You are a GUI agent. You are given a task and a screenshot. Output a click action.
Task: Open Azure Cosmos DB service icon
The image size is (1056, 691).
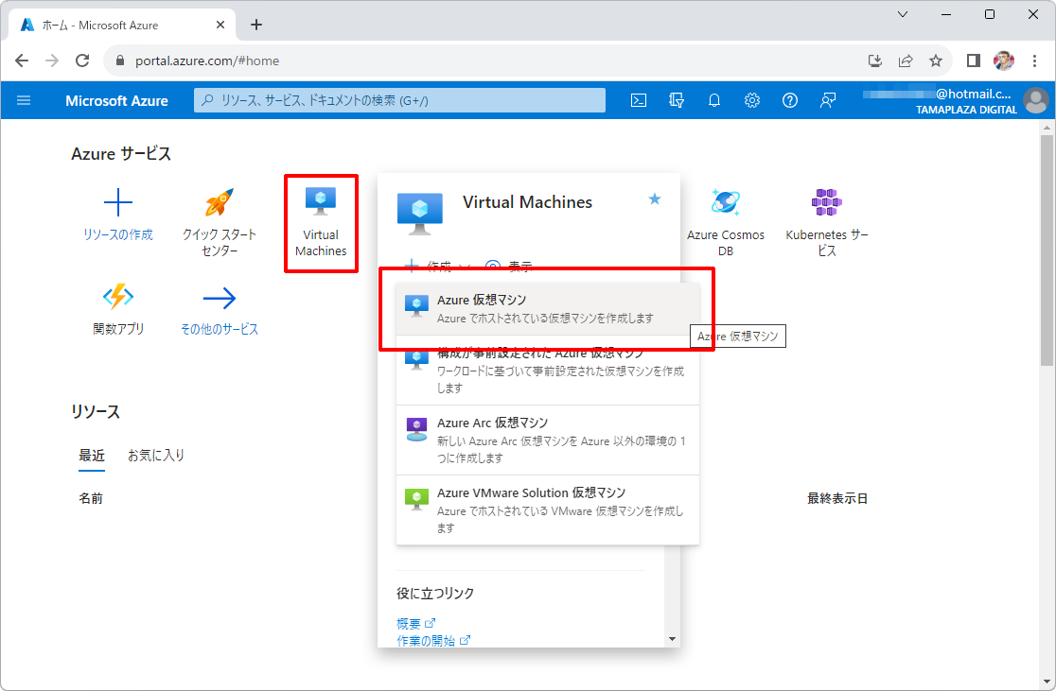[x=726, y=202]
